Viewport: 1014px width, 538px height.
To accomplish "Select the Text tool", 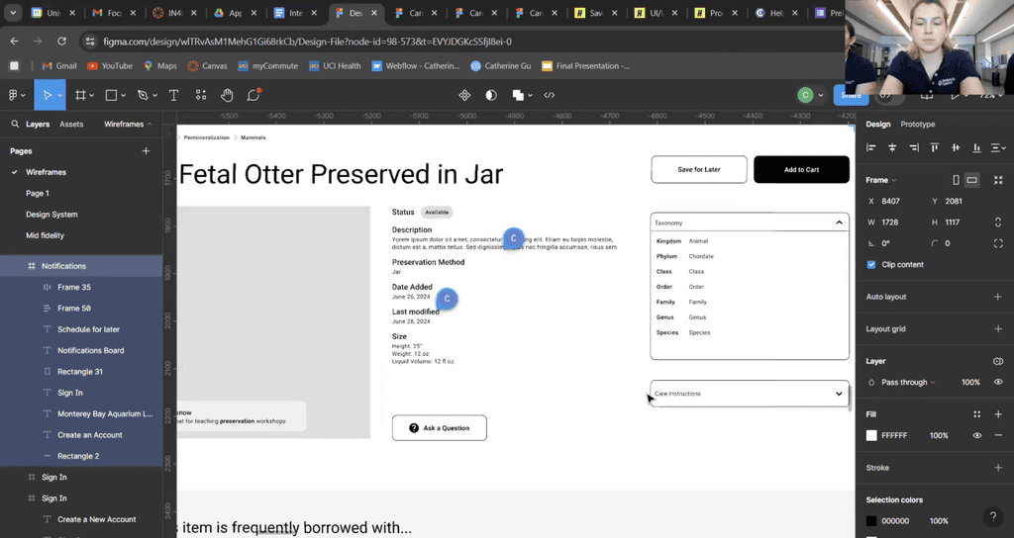I will [x=173, y=96].
